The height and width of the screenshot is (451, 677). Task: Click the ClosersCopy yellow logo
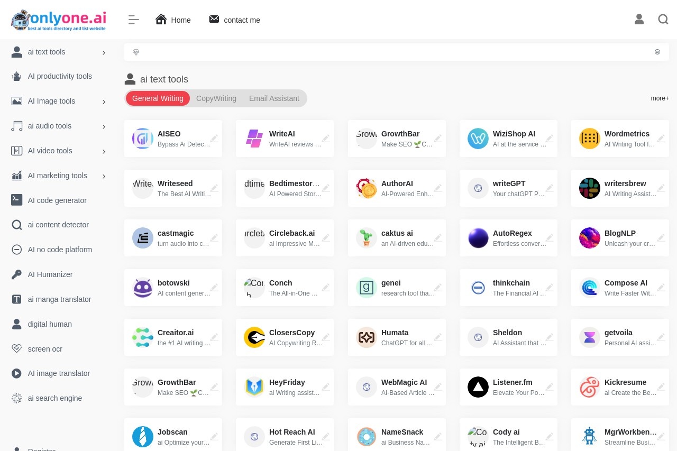tap(254, 337)
